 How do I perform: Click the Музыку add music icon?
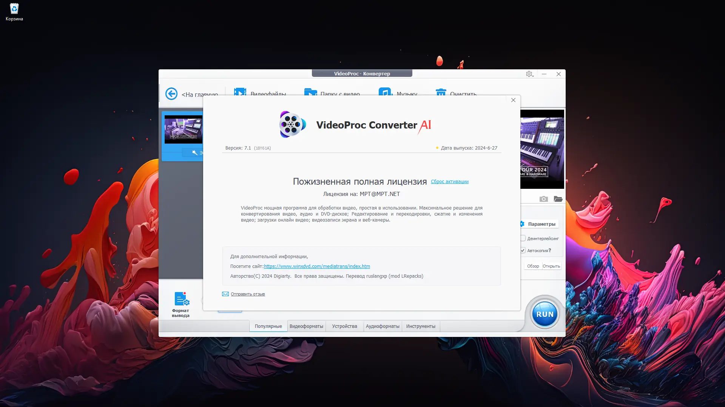385,92
